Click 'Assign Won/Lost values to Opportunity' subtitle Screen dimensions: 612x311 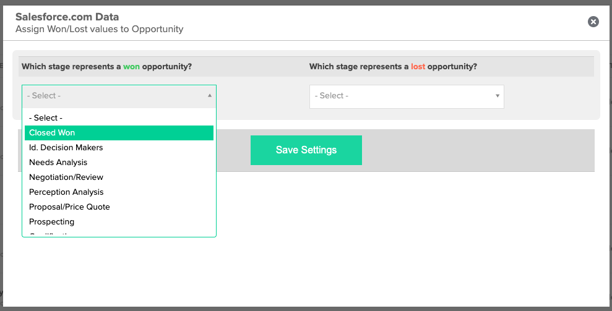pos(99,29)
